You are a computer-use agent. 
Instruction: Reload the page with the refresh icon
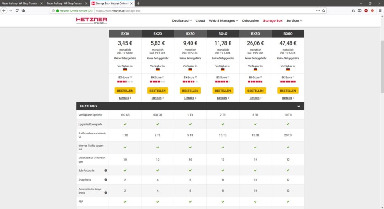17,10
